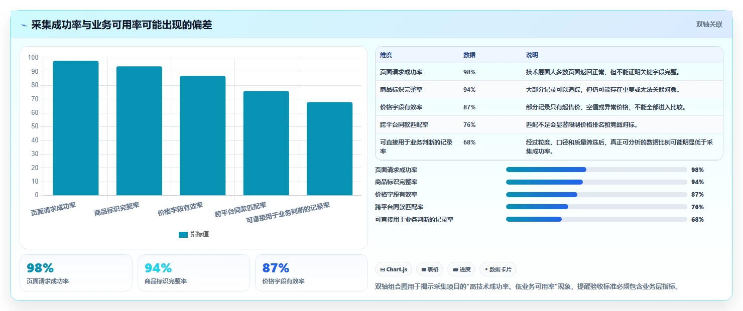Click the x-axis label 跨平台同款匹配率 under the chart
The image size is (743, 311).
(x=240, y=210)
